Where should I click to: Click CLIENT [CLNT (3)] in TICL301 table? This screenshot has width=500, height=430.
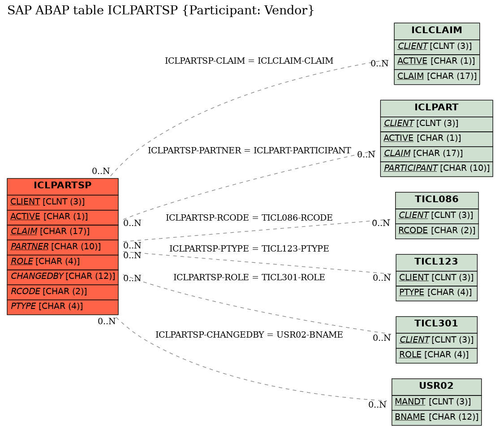click(436, 341)
